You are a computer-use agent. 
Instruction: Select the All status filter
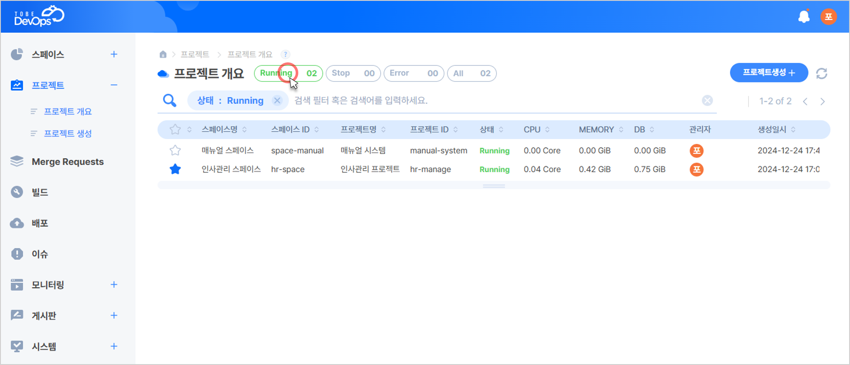pos(471,73)
